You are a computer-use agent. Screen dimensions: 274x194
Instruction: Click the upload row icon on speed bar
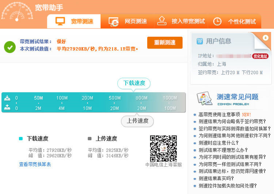tap(7, 107)
